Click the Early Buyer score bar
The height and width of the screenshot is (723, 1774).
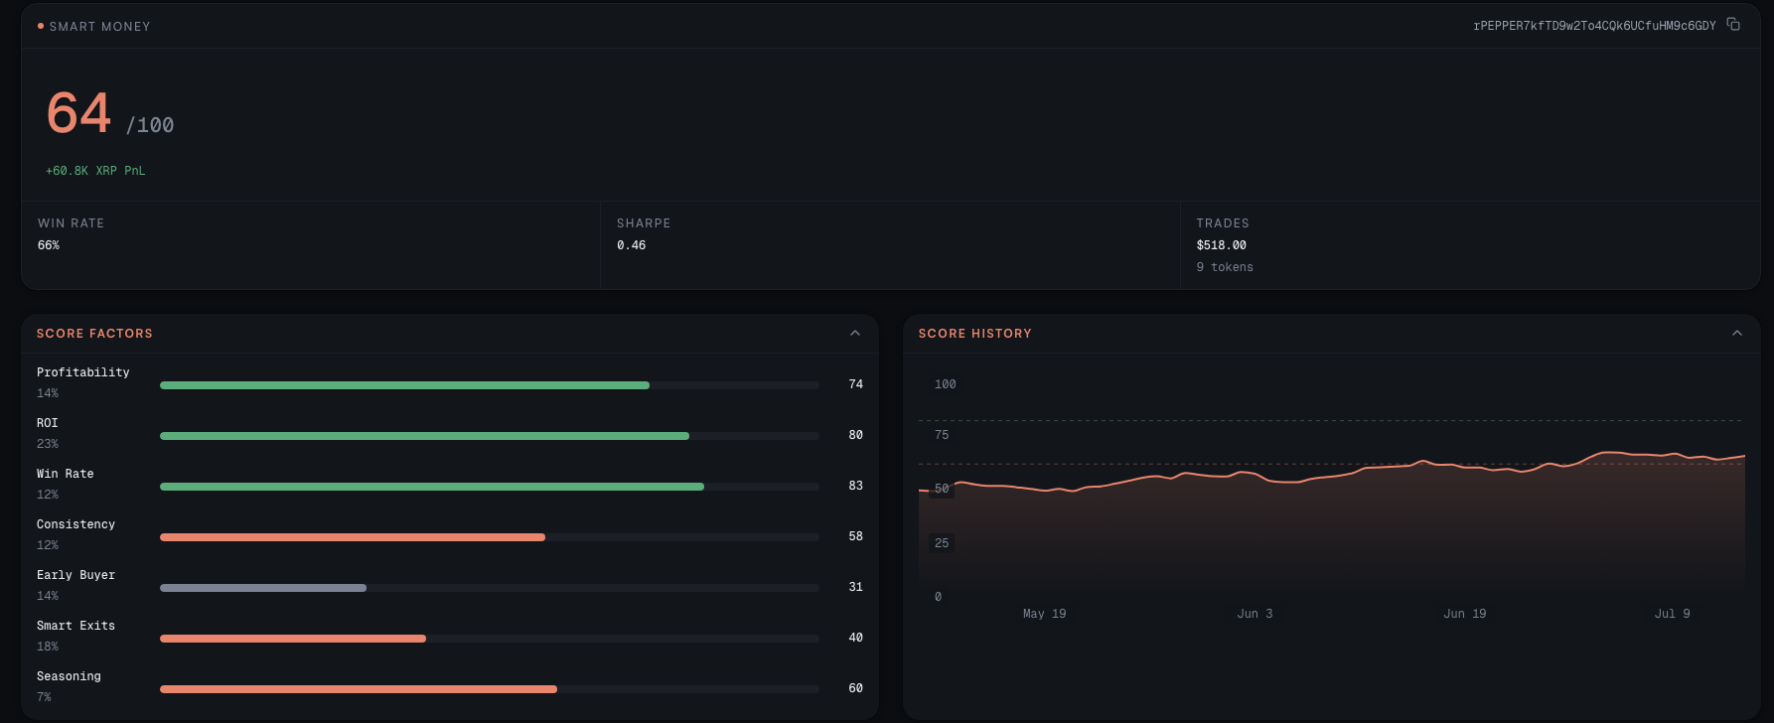pyautogui.click(x=490, y=587)
